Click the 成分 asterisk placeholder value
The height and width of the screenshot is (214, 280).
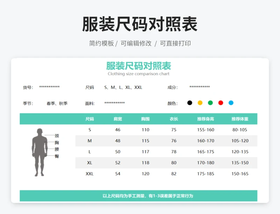(x=199, y=87)
